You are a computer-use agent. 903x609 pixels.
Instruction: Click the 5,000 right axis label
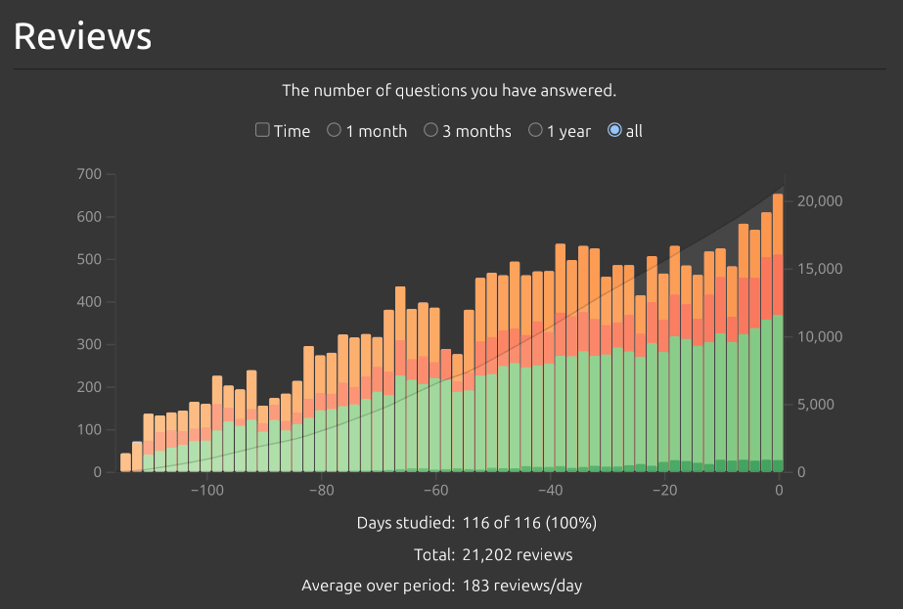(x=816, y=405)
